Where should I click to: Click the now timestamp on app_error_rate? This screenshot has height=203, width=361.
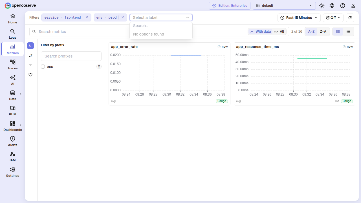coord(223,47)
